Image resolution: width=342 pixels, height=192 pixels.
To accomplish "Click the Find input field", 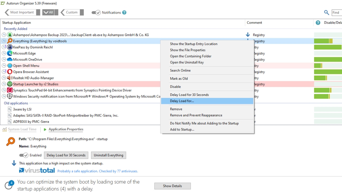I will pos(337,13).
